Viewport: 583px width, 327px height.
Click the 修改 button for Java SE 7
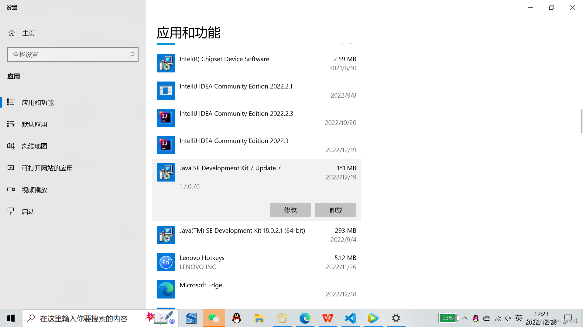pos(290,210)
